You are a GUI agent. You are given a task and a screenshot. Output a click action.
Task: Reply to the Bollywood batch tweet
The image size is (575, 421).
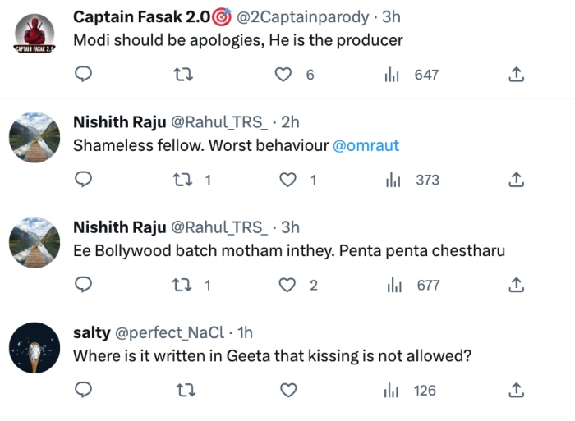click(x=83, y=285)
